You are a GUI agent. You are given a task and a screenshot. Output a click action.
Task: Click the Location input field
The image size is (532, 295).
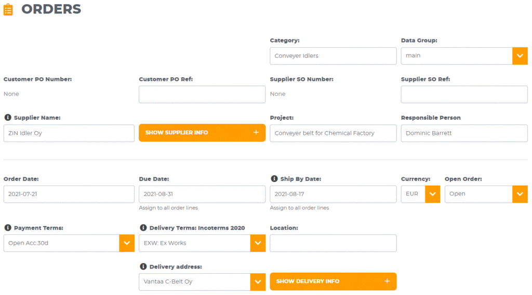[333, 243]
